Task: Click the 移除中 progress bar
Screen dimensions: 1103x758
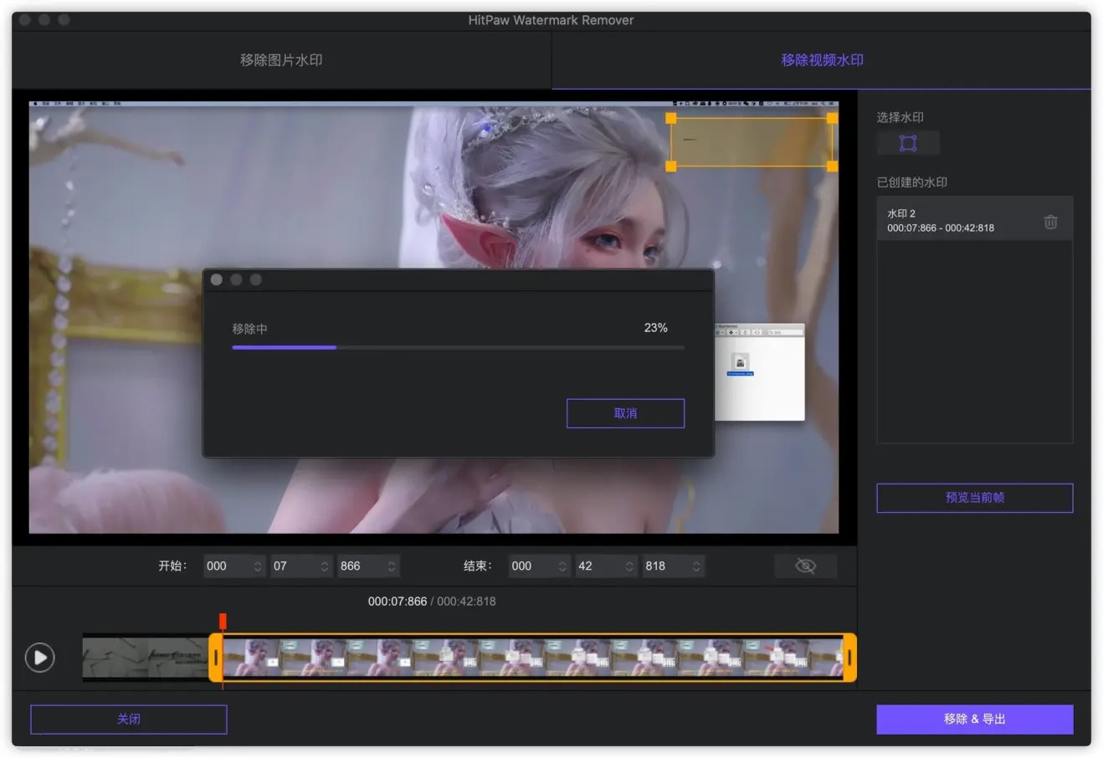Action: [458, 347]
